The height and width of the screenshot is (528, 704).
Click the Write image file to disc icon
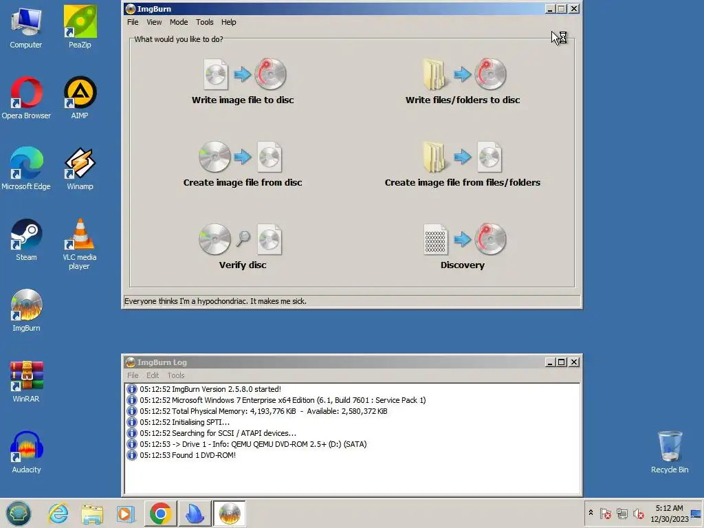pos(245,74)
